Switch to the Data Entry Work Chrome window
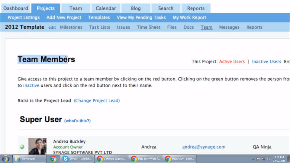290x163 pixels. click(146, 159)
